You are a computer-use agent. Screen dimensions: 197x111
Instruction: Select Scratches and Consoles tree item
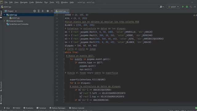coord(18,24)
